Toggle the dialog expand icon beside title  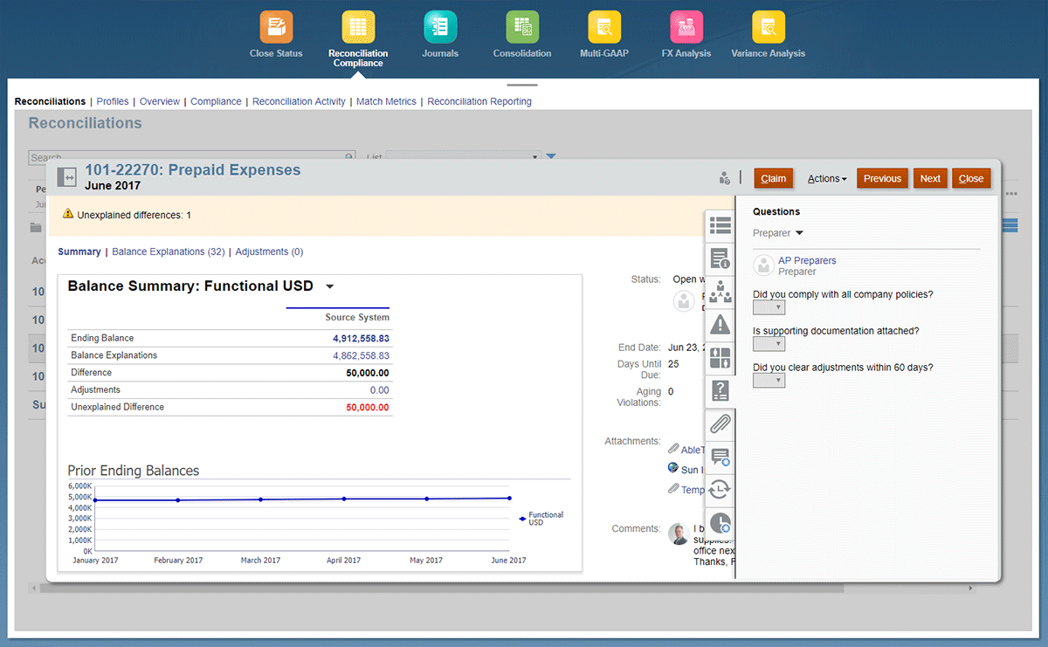(x=67, y=176)
